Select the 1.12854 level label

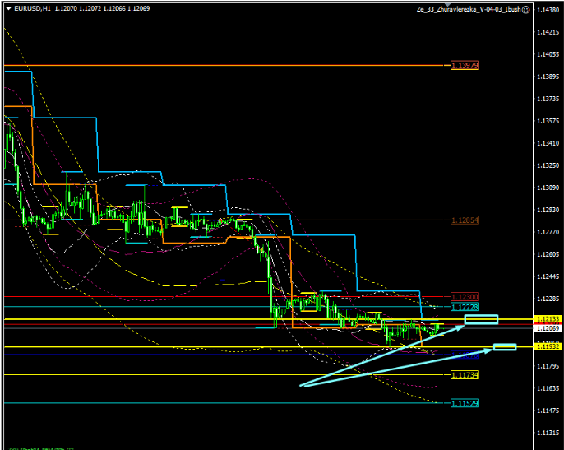(x=465, y=220)
